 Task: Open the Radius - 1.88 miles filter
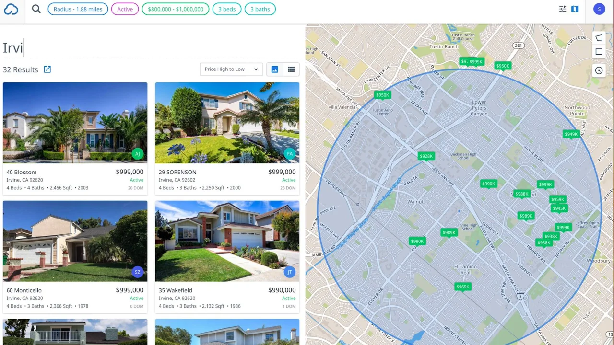coord(78,9)
